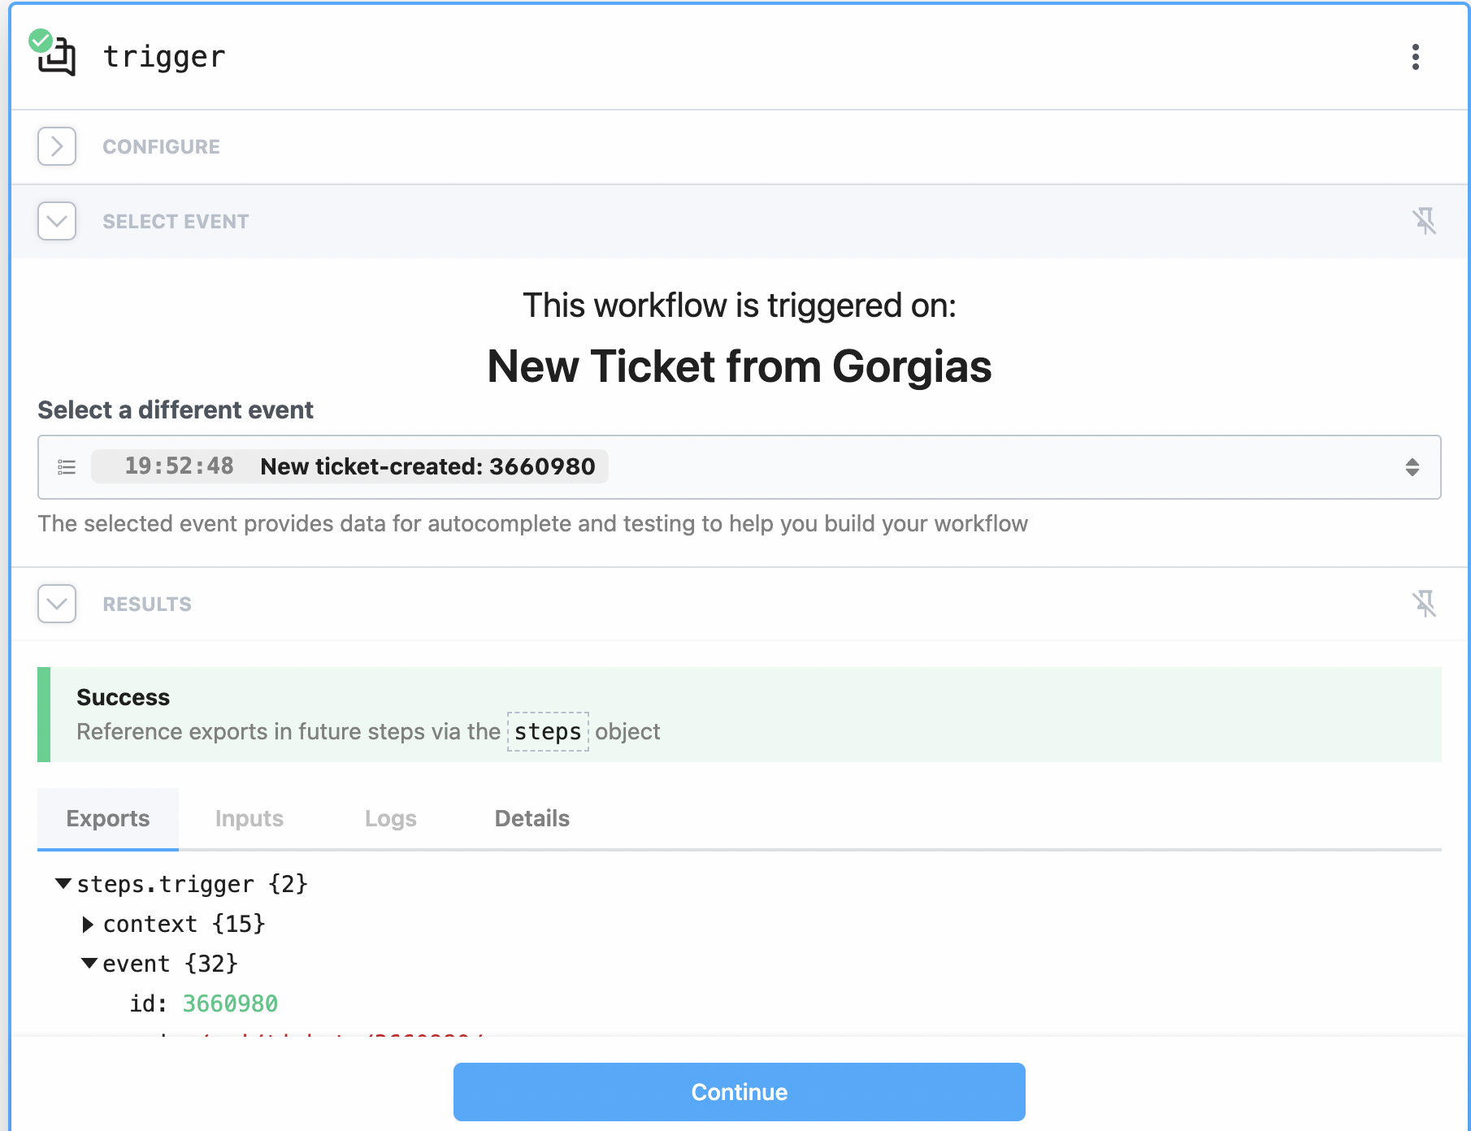Unpin the Select Event section
This screenshot has width=1471, height=1131.
click(1426, 221)
